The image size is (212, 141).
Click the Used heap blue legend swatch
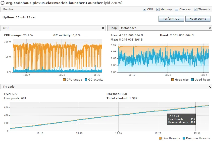coord(192,80)
